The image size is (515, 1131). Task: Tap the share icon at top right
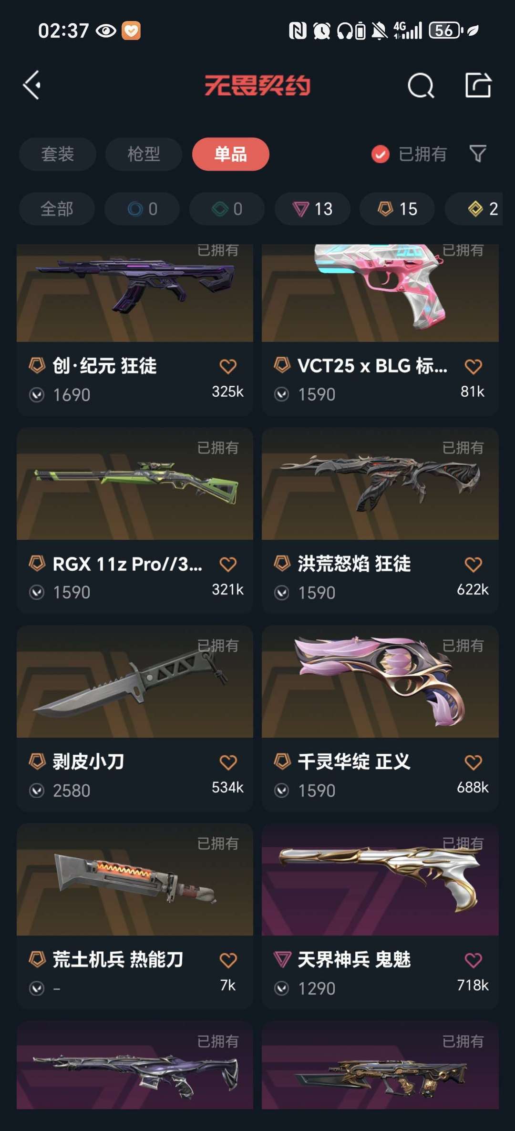coord(478,85)
